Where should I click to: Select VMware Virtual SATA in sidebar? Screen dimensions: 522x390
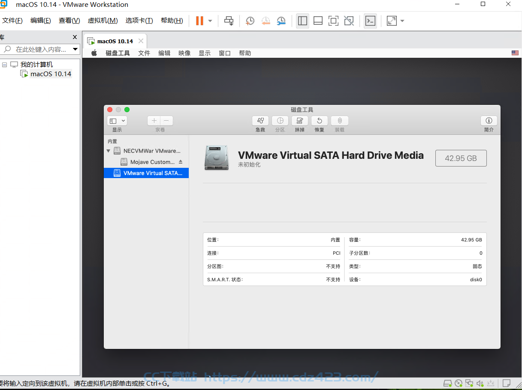(x=146, y=173)
